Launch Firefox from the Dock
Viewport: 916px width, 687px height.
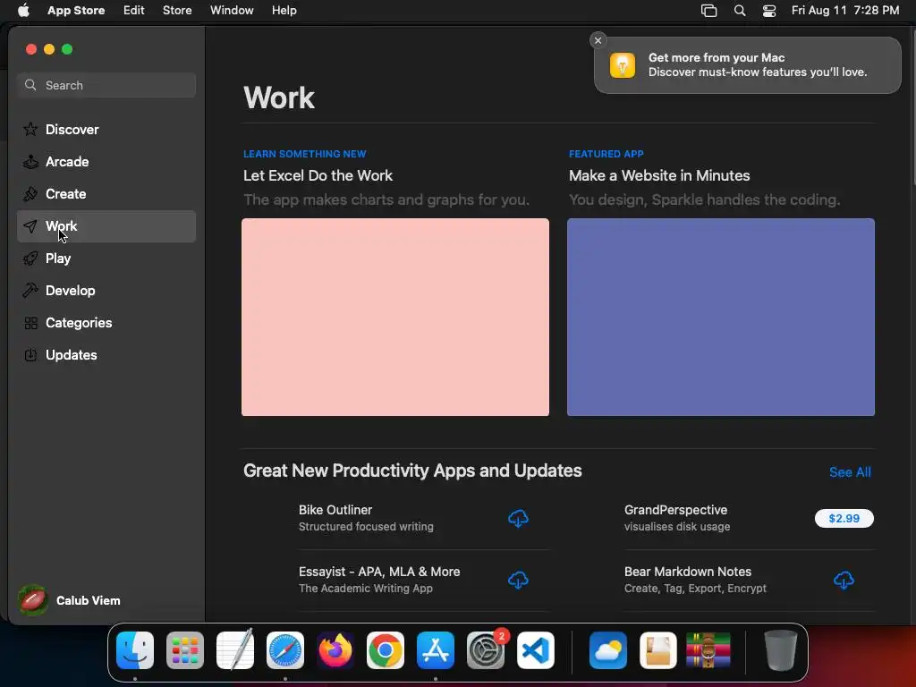pos(335,650)
